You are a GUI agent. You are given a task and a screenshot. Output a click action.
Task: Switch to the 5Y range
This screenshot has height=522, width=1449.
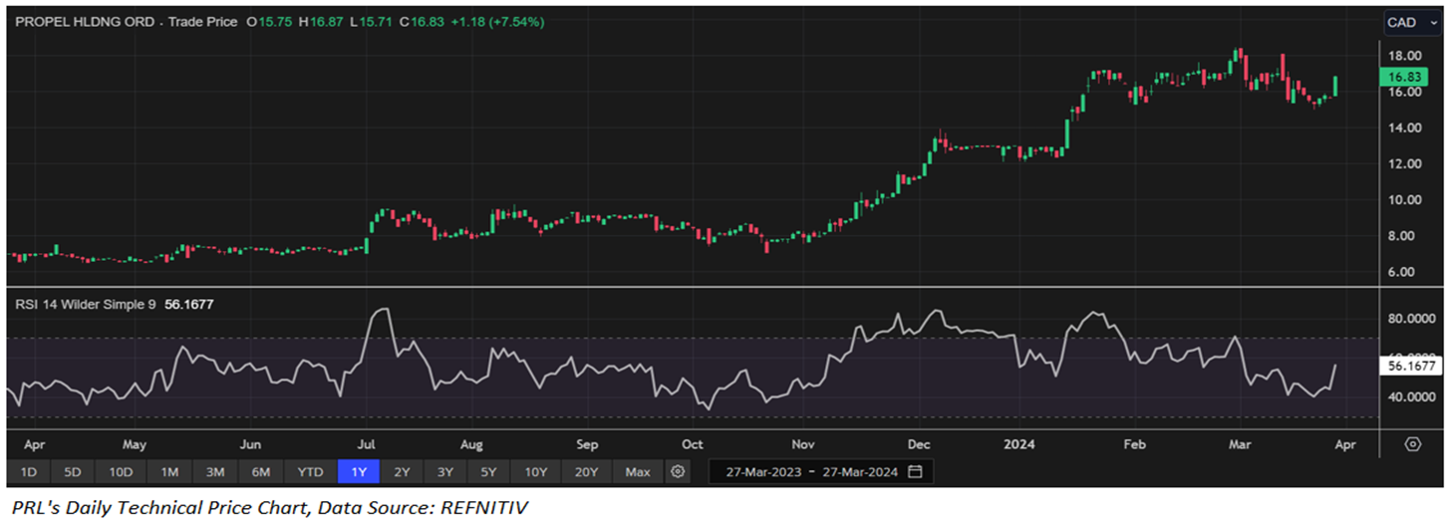click(x=489, y=471)
